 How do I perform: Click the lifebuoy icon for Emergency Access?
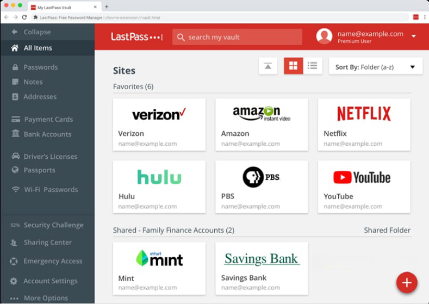point(14,262)
